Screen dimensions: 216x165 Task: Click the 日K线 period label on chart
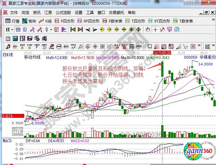(8, 55)
